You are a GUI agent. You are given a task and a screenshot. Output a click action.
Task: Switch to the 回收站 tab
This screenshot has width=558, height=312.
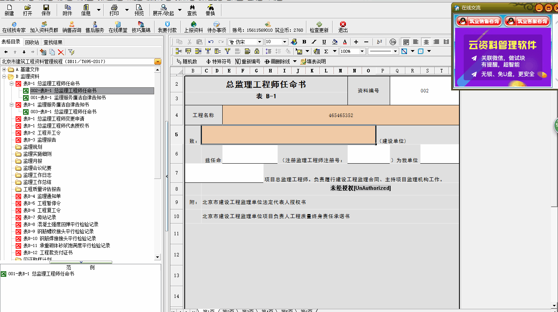[x=32, y=42]
